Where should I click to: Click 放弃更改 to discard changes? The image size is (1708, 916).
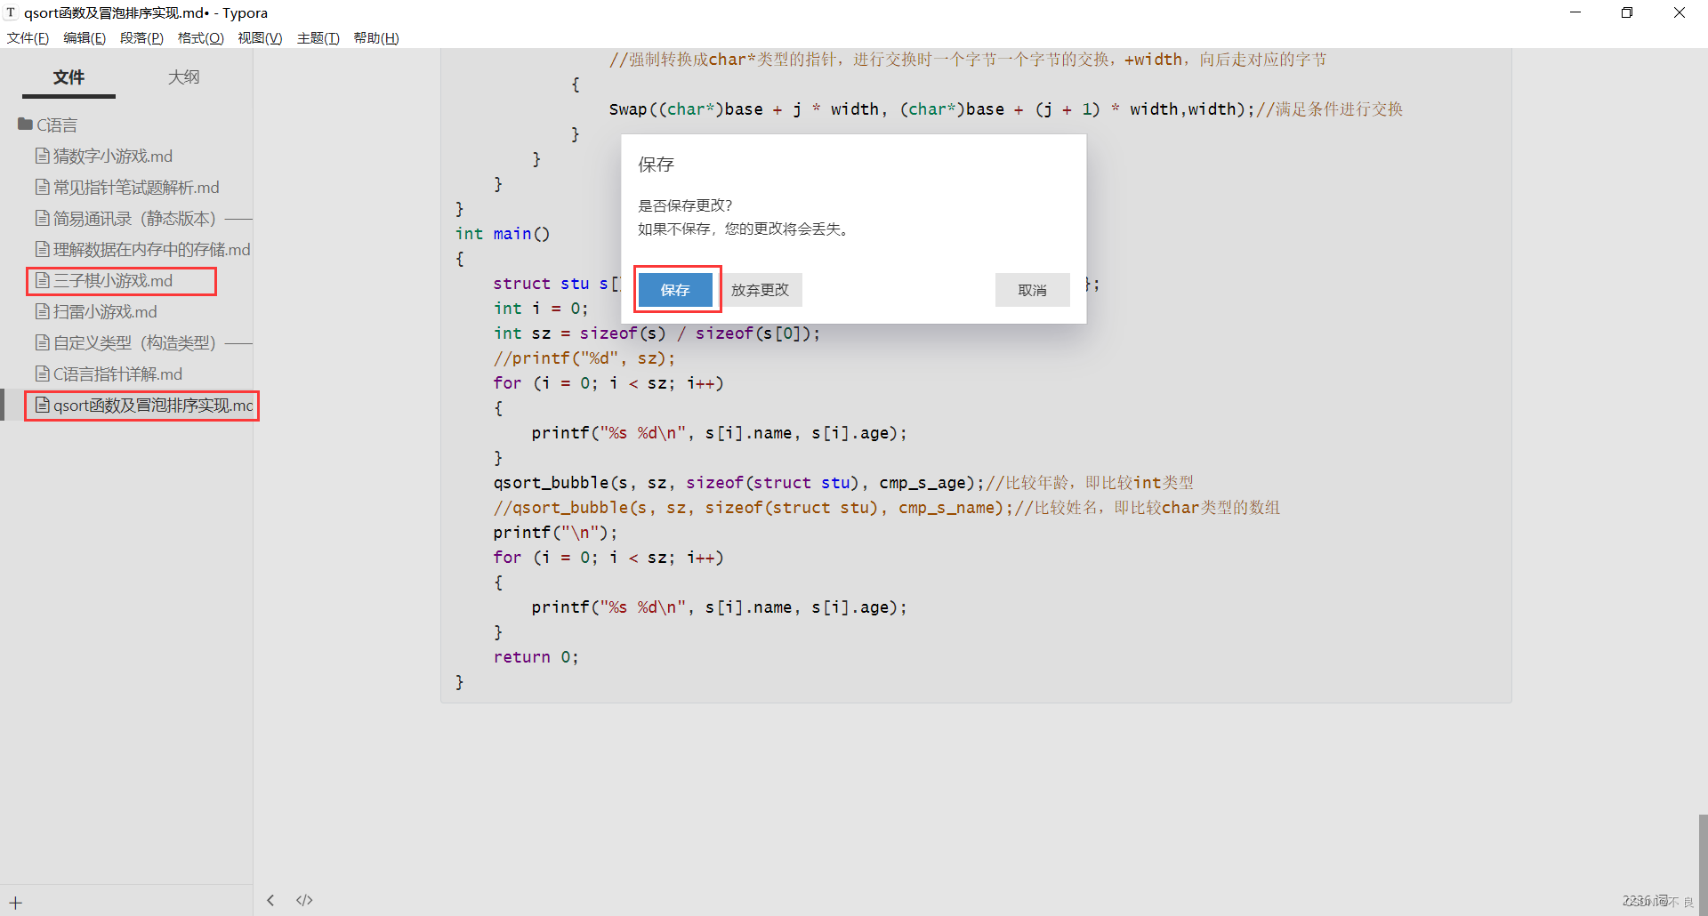[760, 290]
